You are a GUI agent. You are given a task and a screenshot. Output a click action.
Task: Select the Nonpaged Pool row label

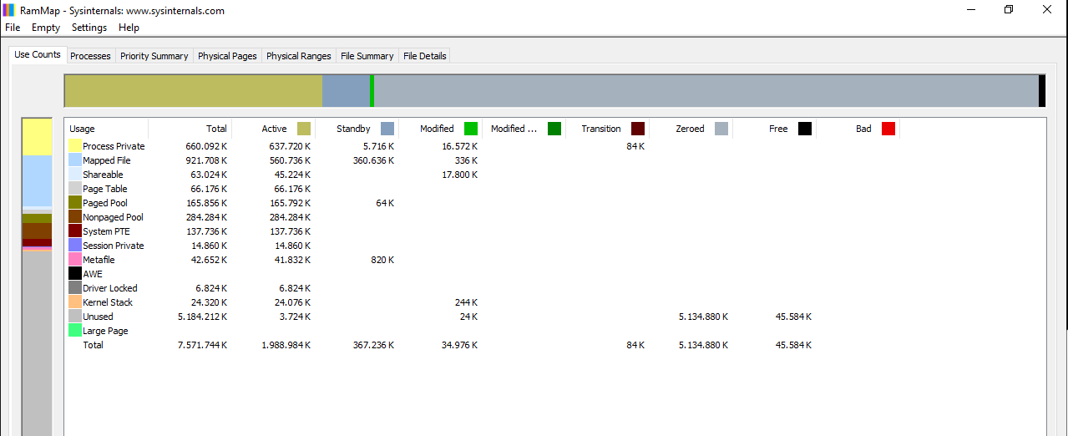coord(113,217)
